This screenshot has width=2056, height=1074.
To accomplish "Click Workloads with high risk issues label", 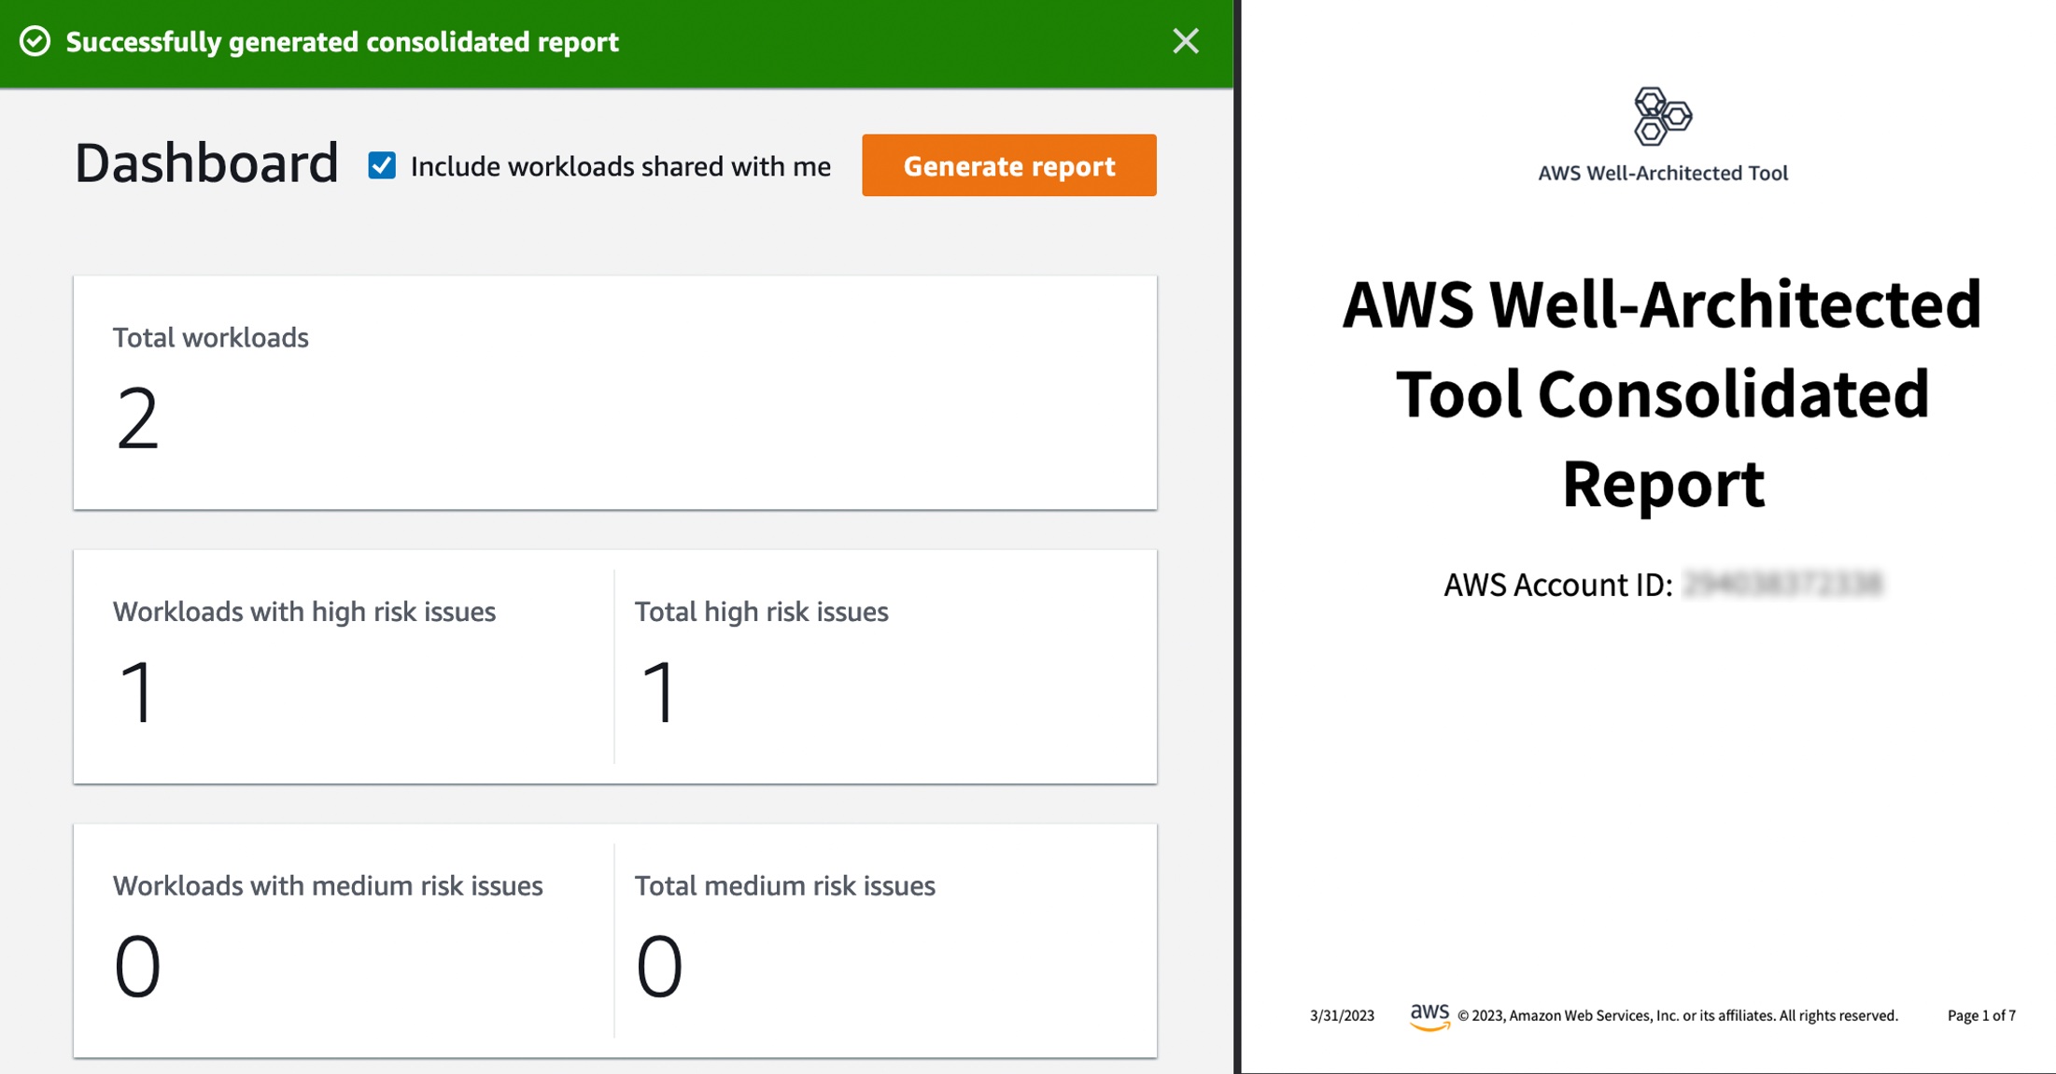I will coord(304,612).
